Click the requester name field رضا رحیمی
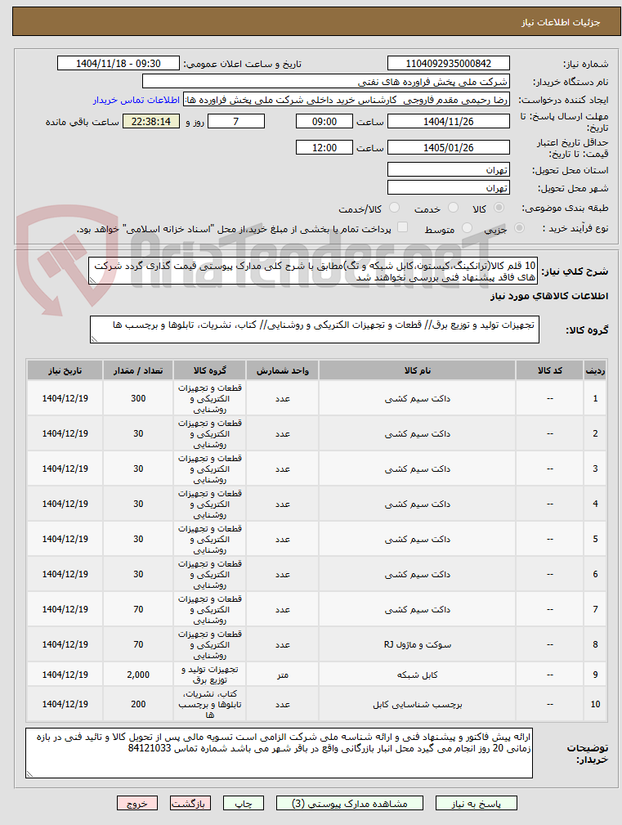Viewport: 622px width, 825px height. click(x=347, y=100)
